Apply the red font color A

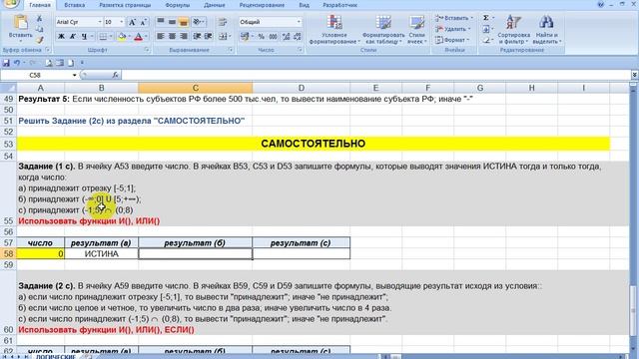point(138,36)
